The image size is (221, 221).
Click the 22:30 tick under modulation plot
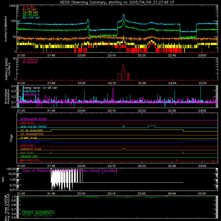142,111
